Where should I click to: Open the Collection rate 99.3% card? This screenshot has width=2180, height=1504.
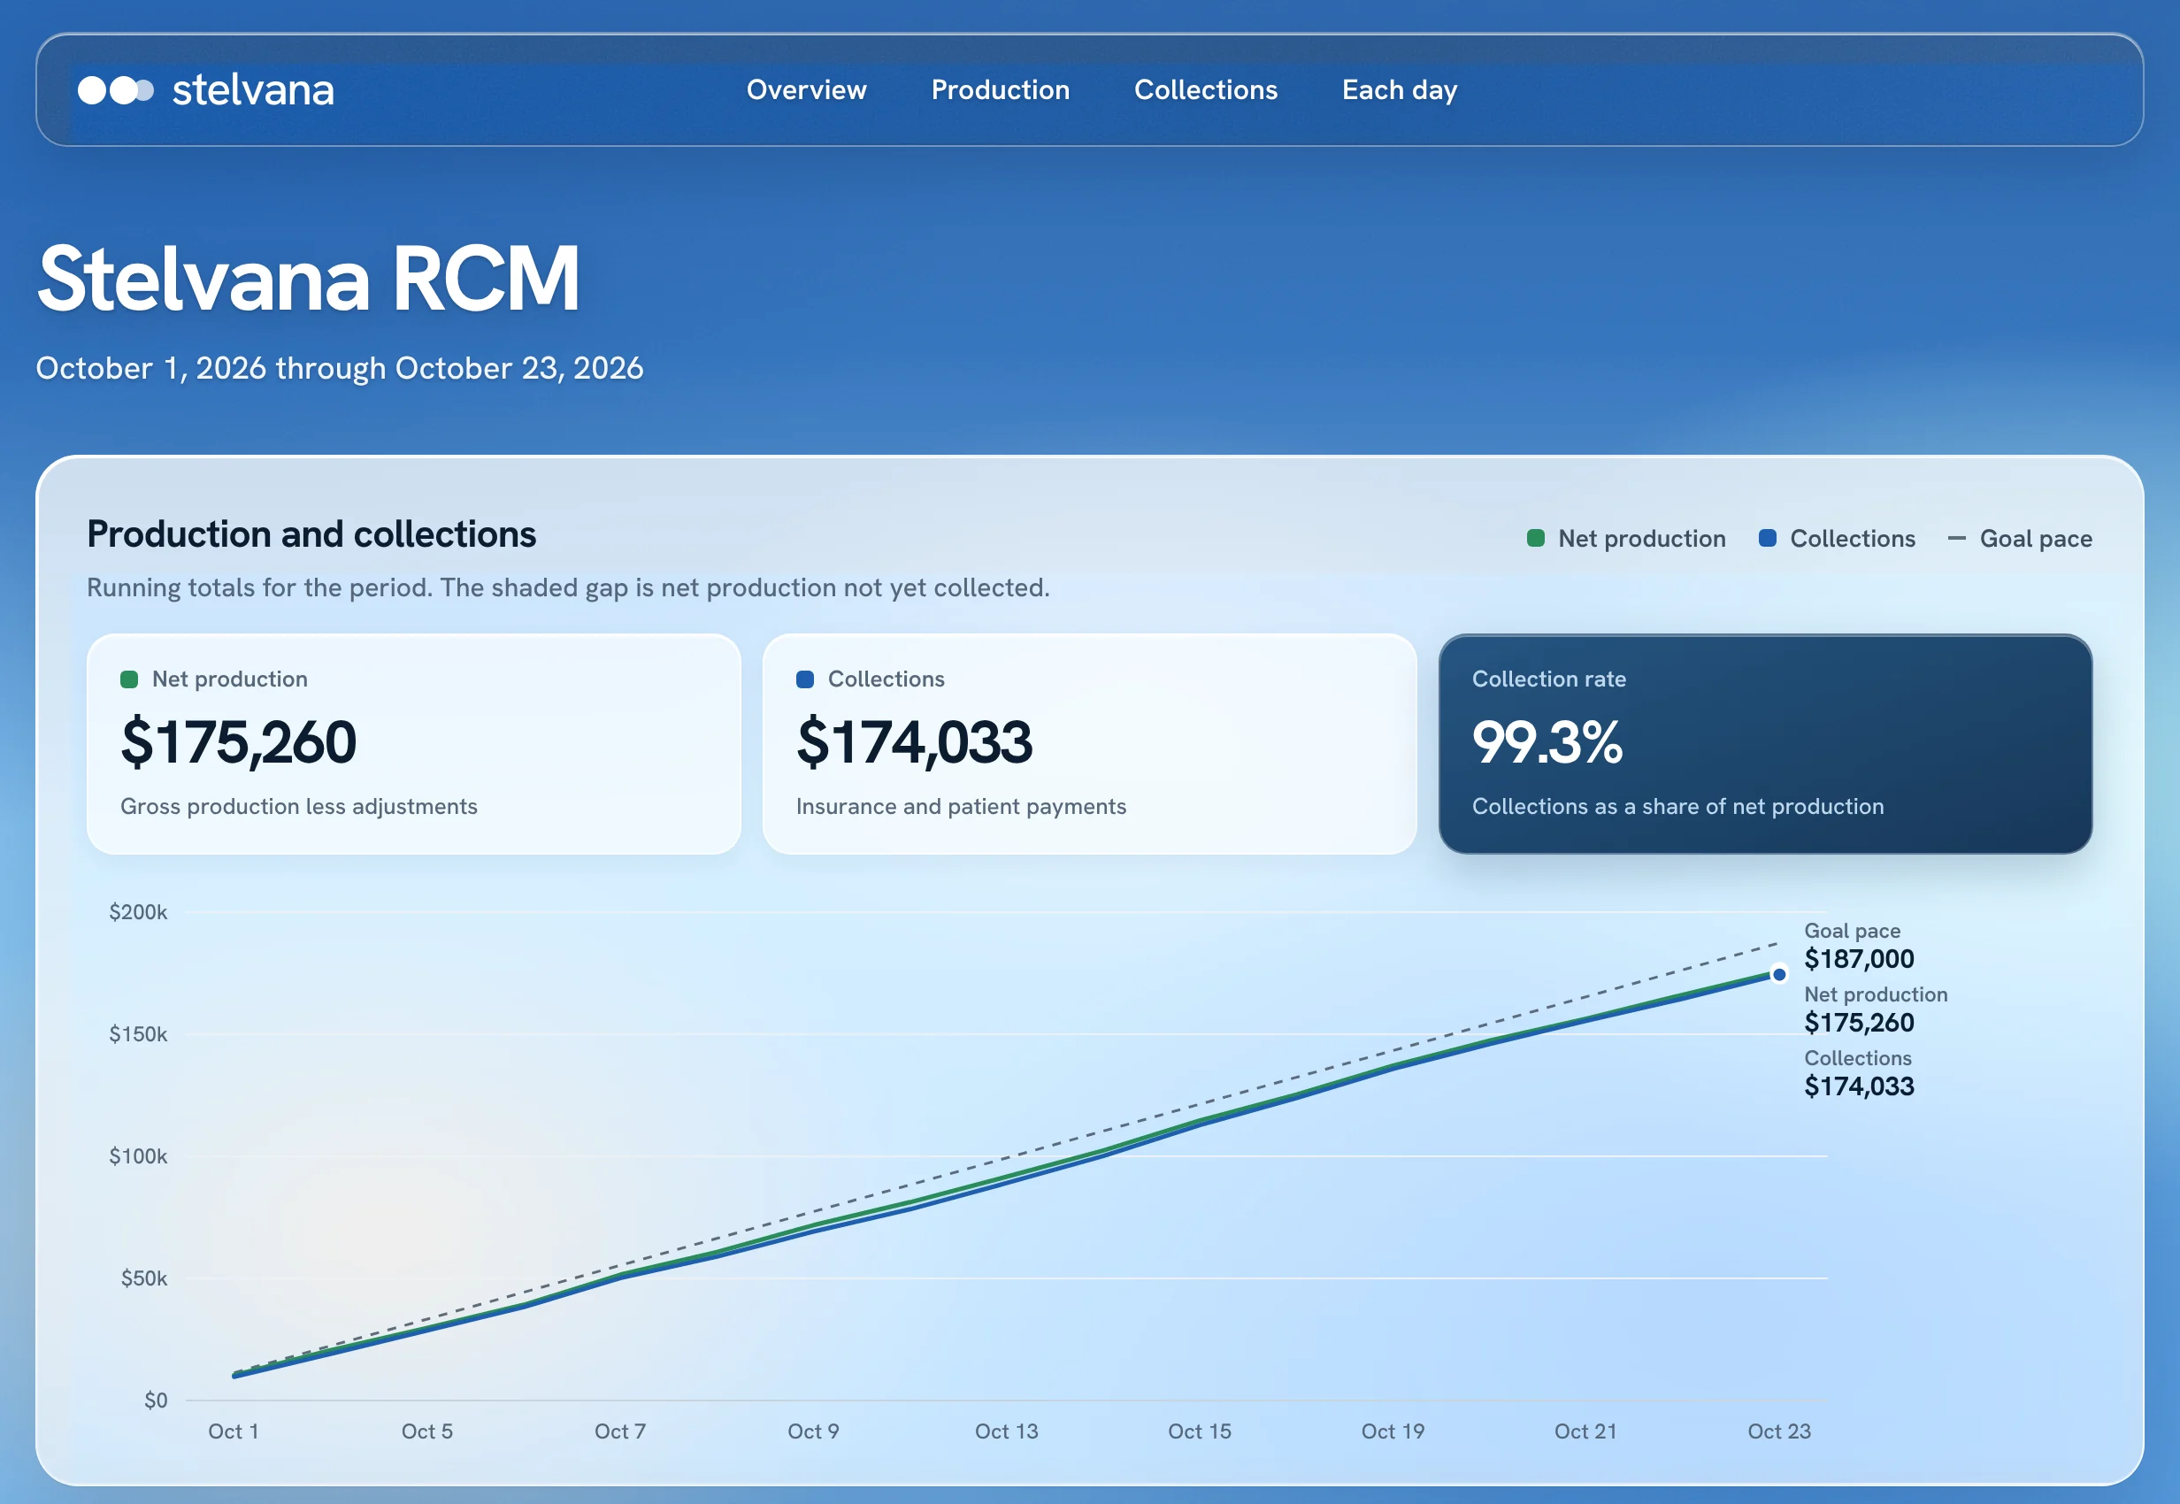click(1765, 743)
